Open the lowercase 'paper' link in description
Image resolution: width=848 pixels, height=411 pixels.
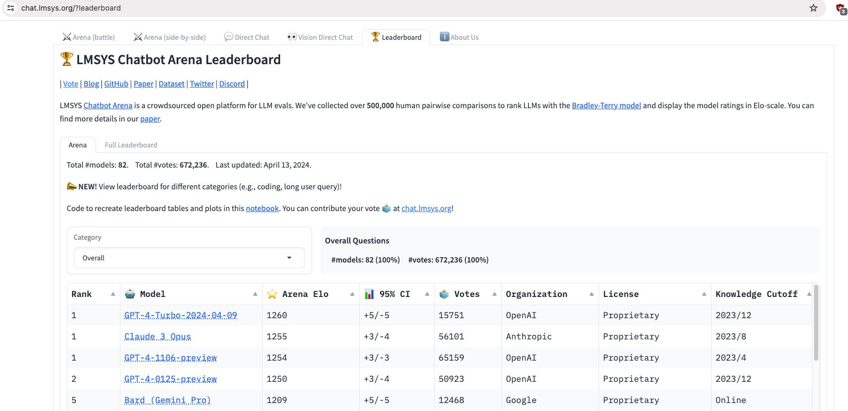click(x=150, y=119)
